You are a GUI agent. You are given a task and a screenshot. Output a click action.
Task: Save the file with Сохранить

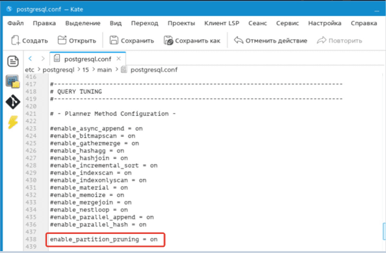point(132,41)
